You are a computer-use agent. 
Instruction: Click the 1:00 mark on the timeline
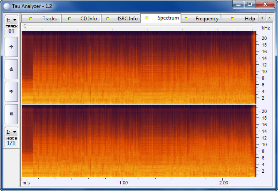[x=123, y=183]
